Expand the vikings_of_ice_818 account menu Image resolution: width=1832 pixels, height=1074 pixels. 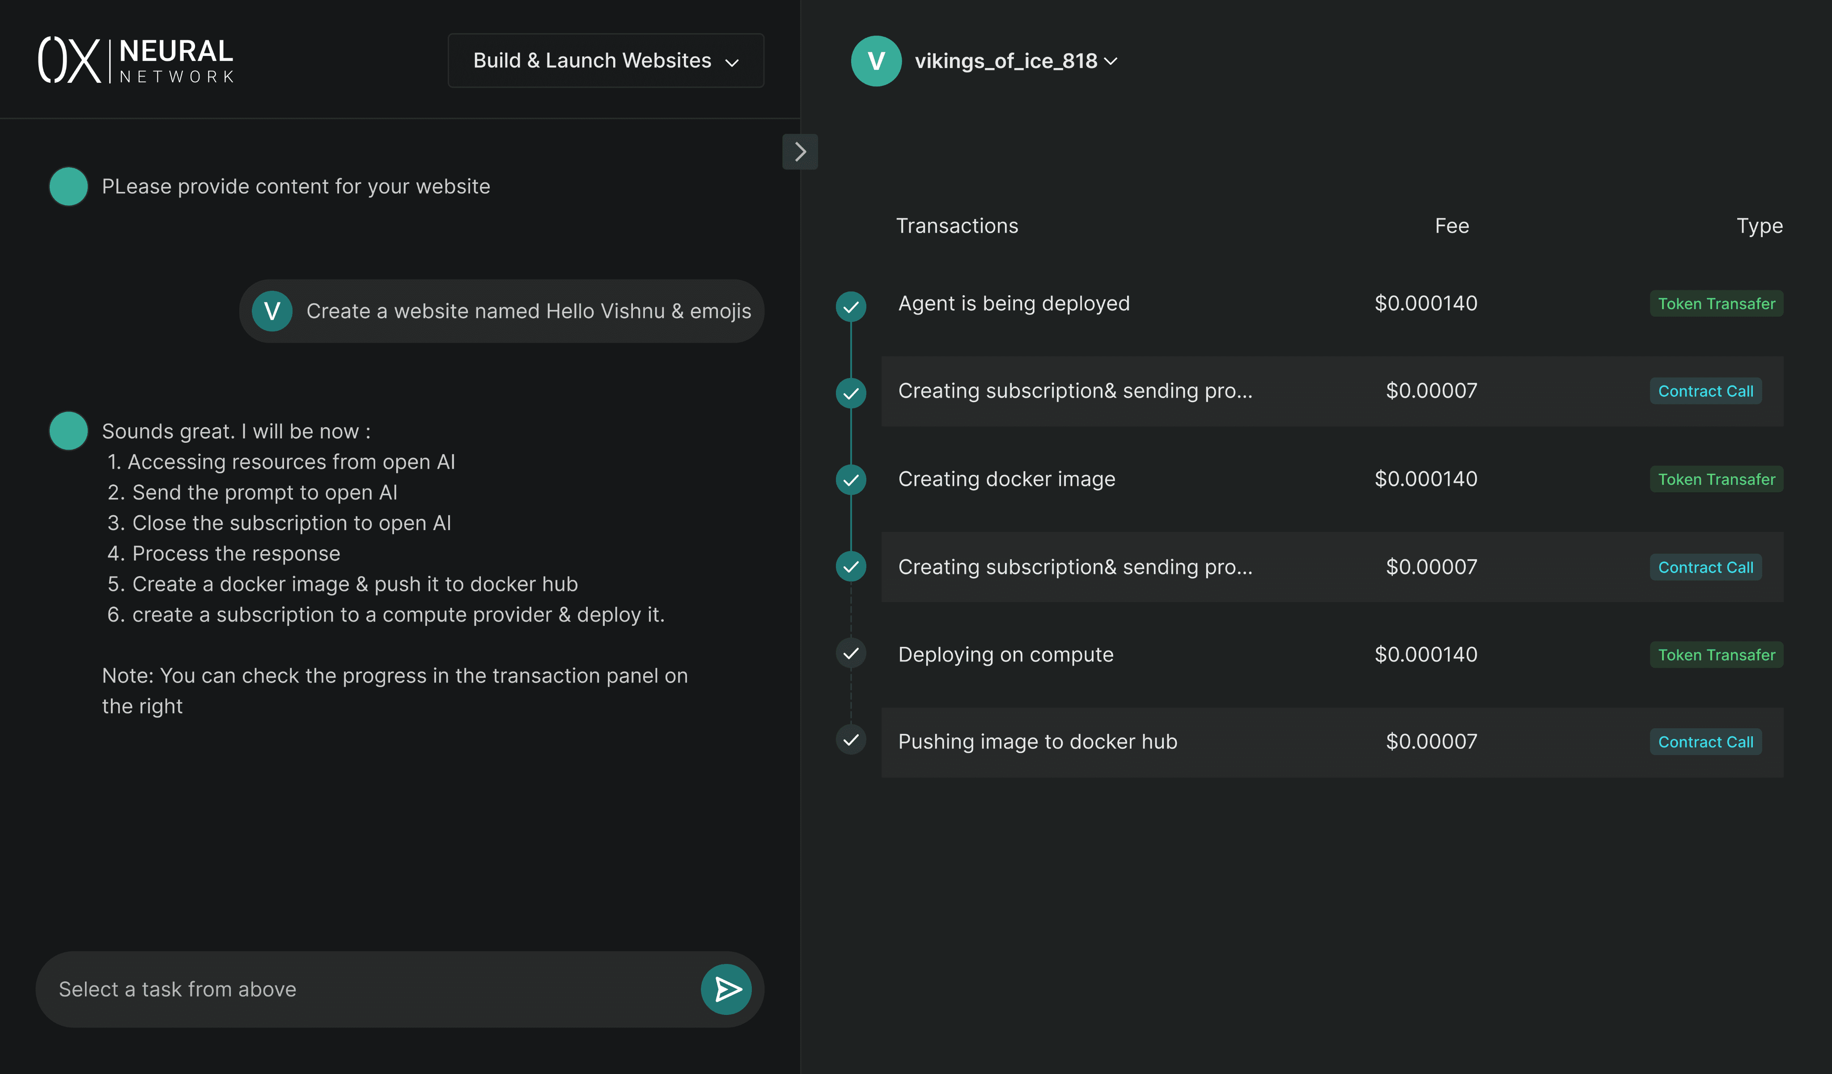tap(1016, 61)
